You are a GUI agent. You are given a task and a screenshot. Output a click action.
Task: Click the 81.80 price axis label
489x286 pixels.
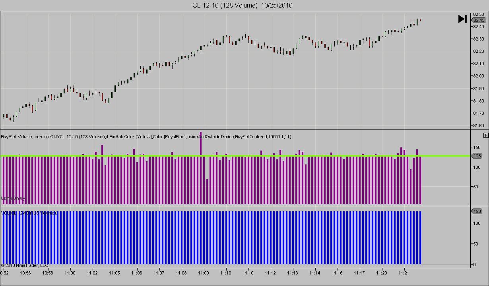click(x=479, y=101)
